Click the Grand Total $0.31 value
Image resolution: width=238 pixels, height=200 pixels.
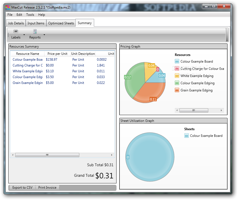pyautogui.click(x=104, y=176)
